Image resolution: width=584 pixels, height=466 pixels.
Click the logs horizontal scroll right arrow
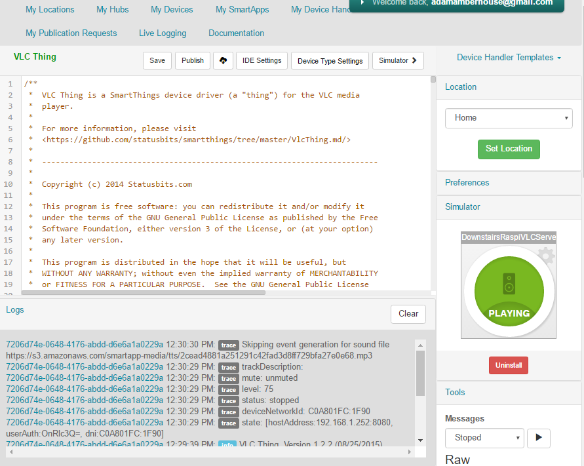tap(409, 452)
